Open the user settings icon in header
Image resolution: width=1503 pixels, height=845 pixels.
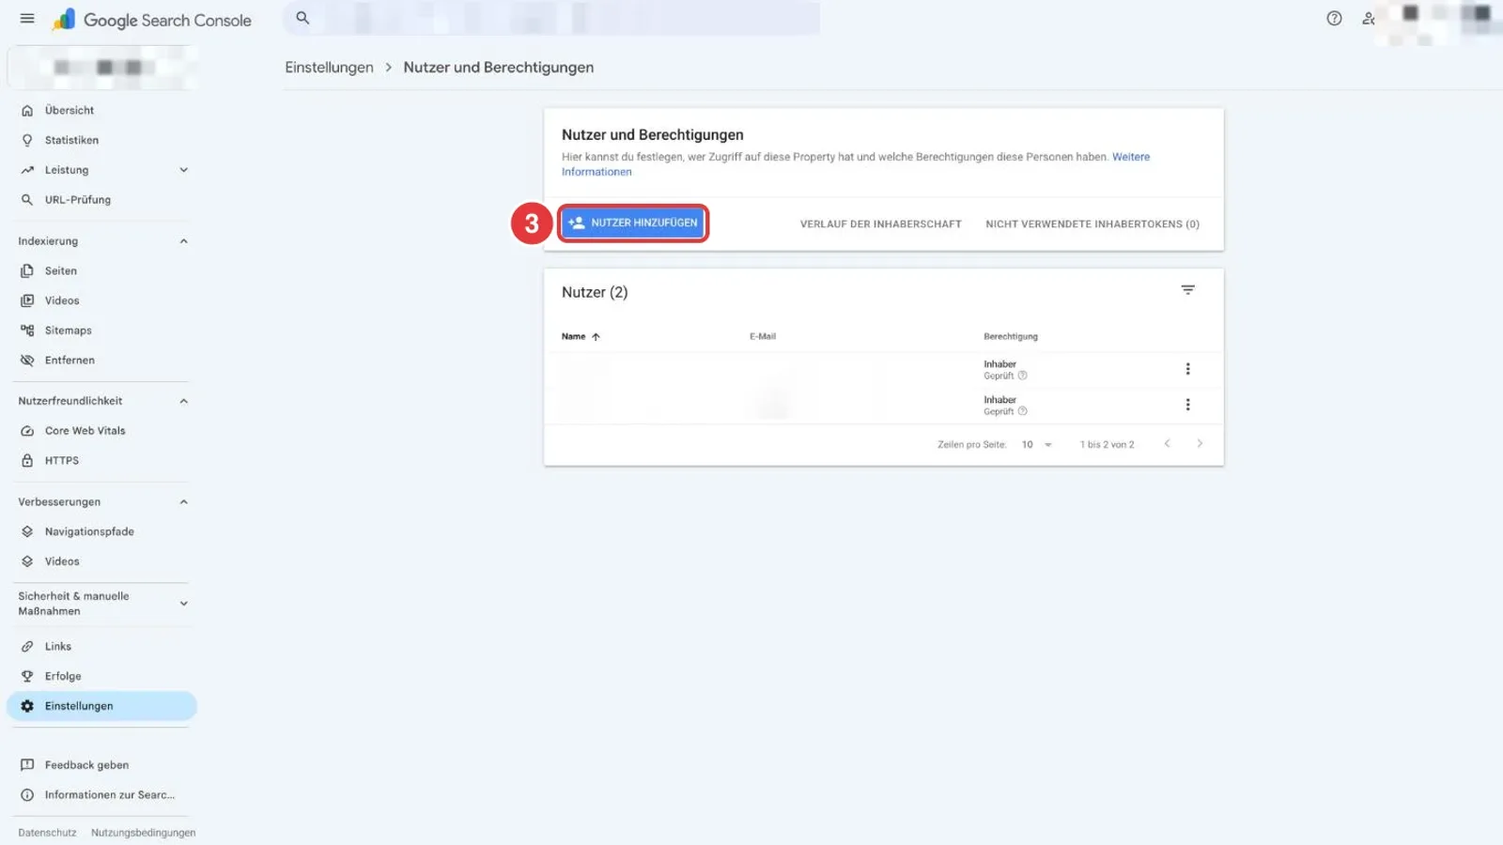[x=1369, y=18]
